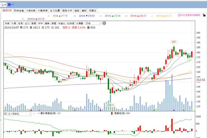207x138 pixels.
Task: Toggle the 投信 overlay button
Action: click(20, 24)
